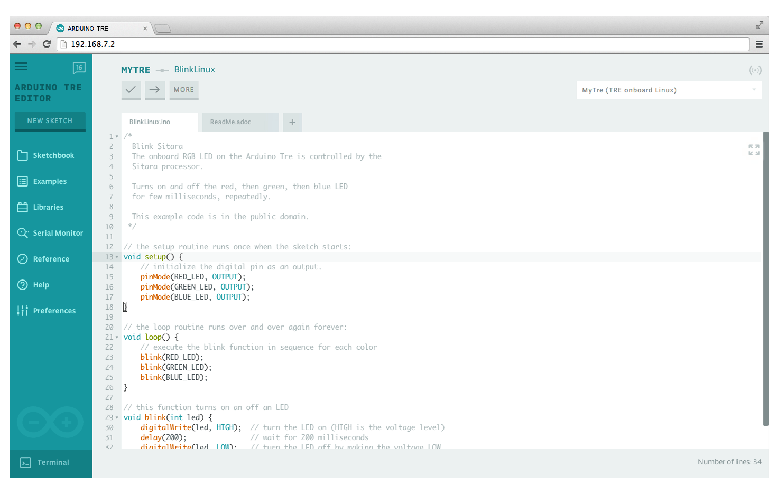Viewport: 777px width, 494px height.
Task: Click the hamburger menu icon
Action: click(x=21, y=66)
